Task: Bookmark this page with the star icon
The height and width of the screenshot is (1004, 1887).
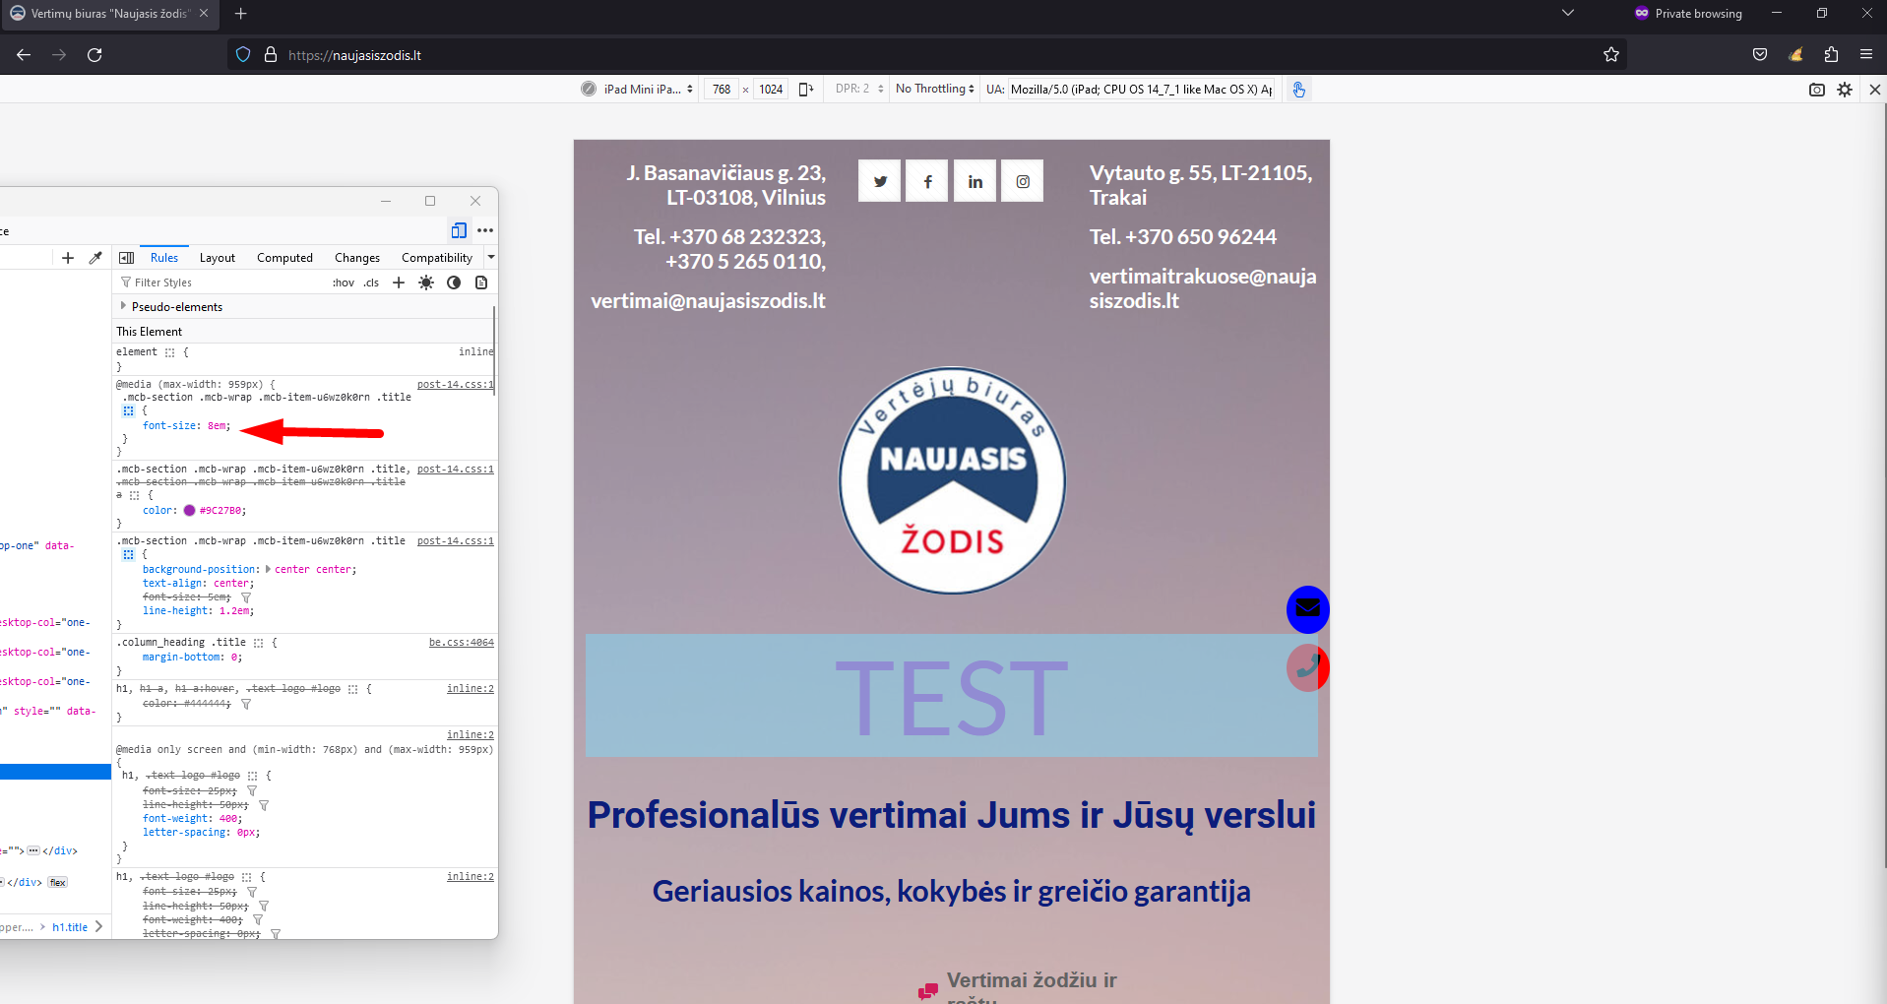Action: click(x=1611, y=55)
